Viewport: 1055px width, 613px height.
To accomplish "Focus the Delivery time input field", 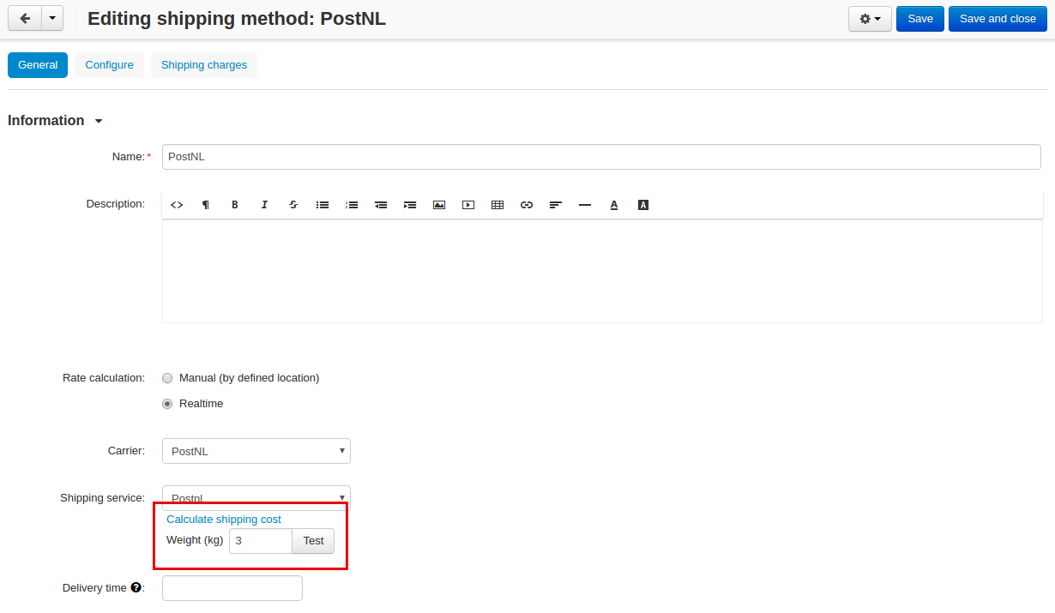I will [x=232, y=588].
